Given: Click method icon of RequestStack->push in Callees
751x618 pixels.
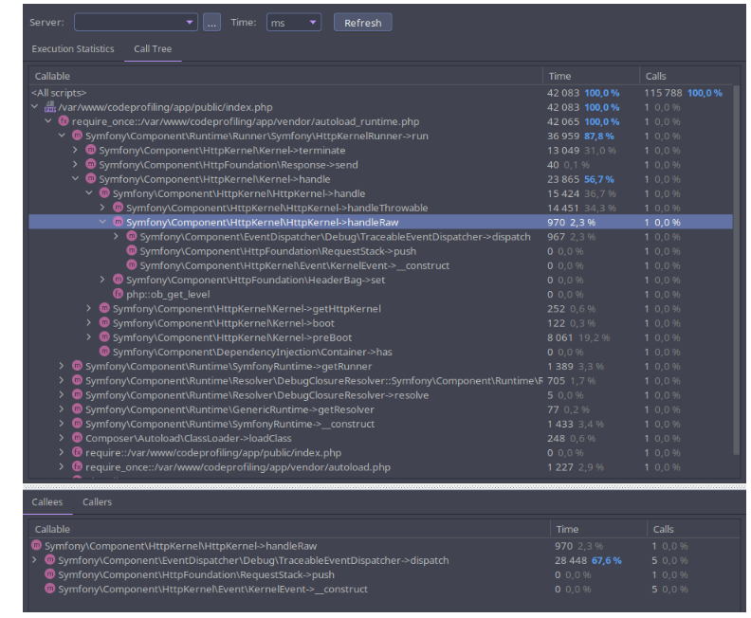Looking at the screenshot, I should pyautogui.click(x=50, y=574).
